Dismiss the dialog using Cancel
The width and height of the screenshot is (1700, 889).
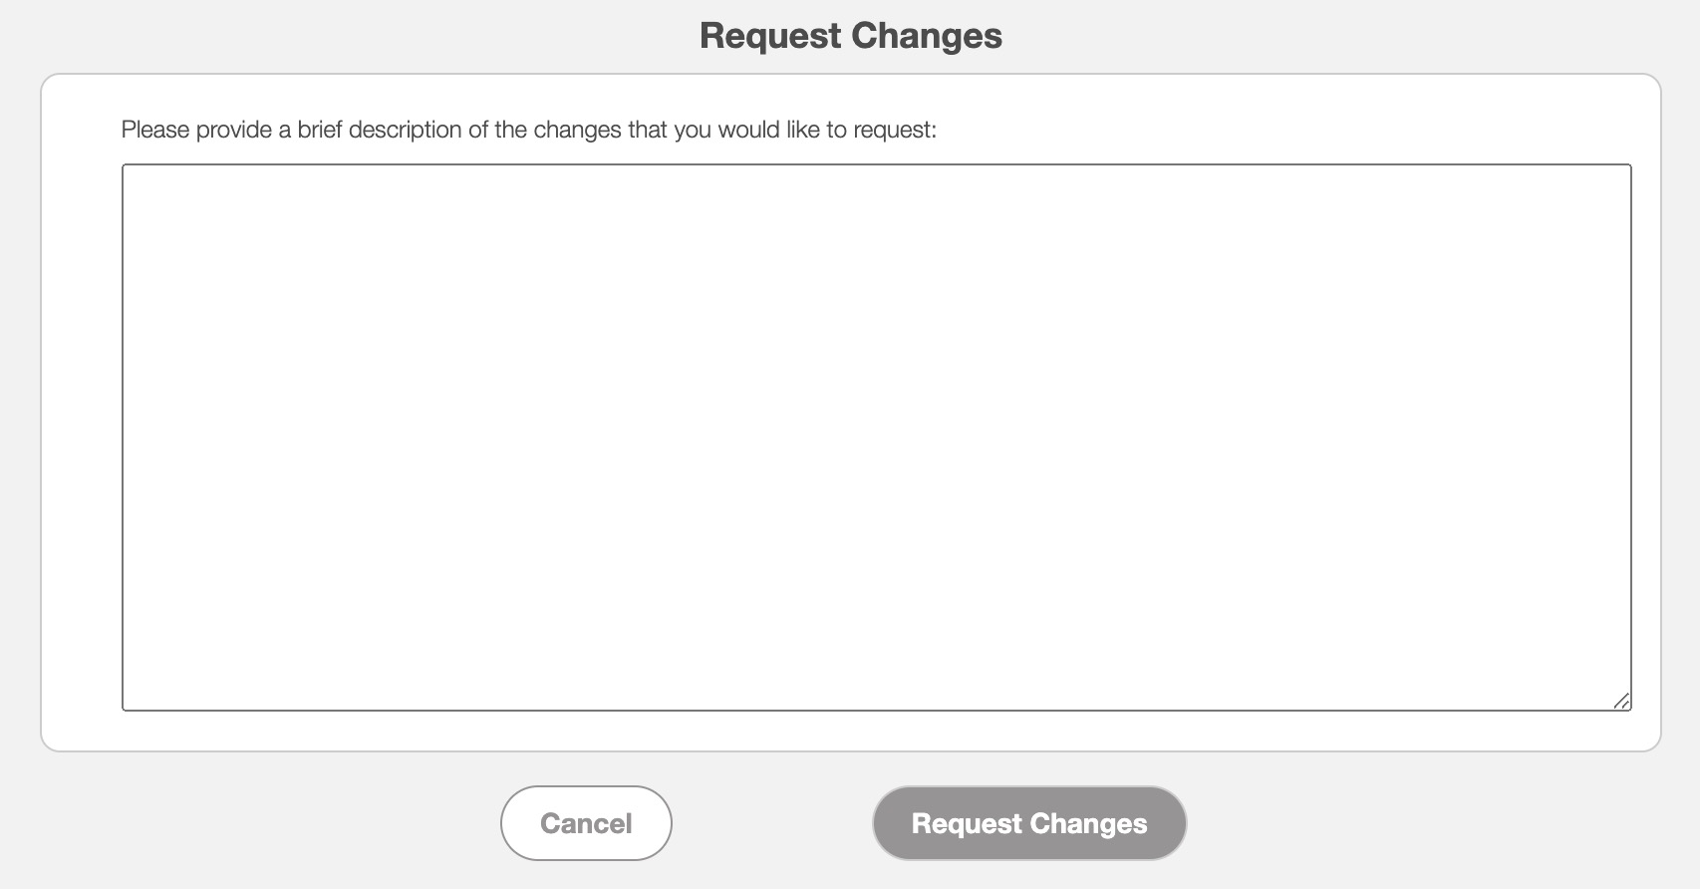coord(586,823)
